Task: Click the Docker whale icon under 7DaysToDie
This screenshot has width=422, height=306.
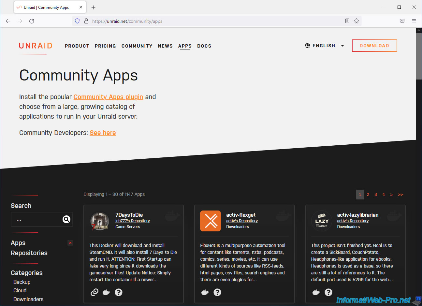Action: pyautogui.click(x=107, y=292)
